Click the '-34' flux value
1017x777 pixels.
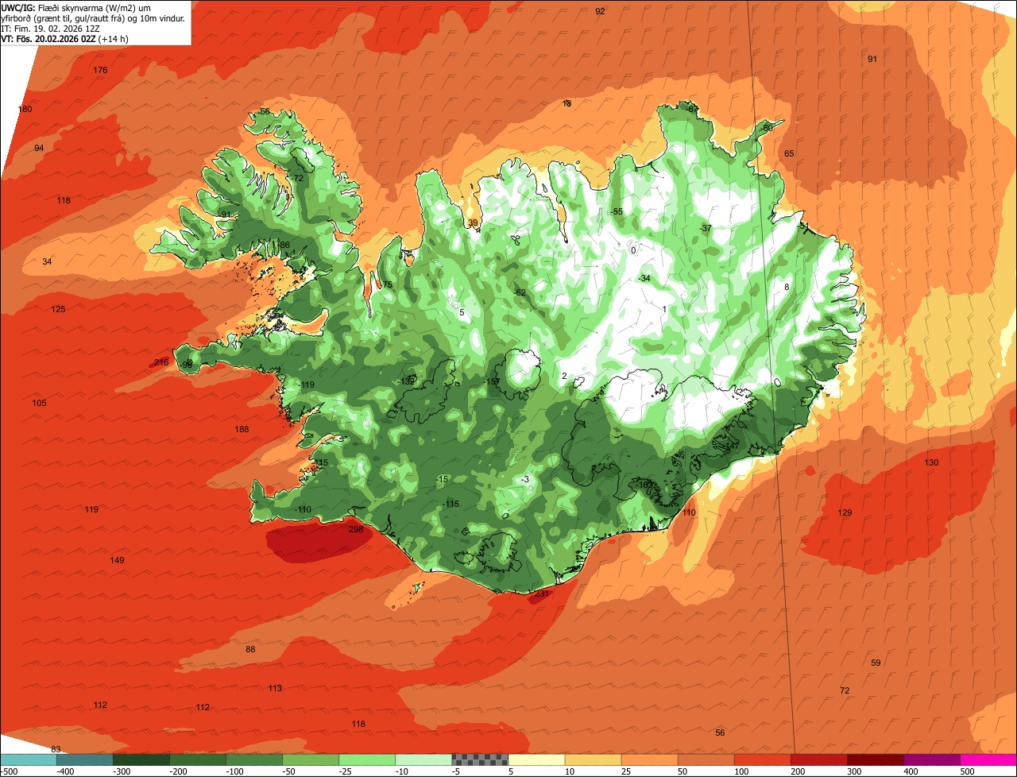[644, 278]
